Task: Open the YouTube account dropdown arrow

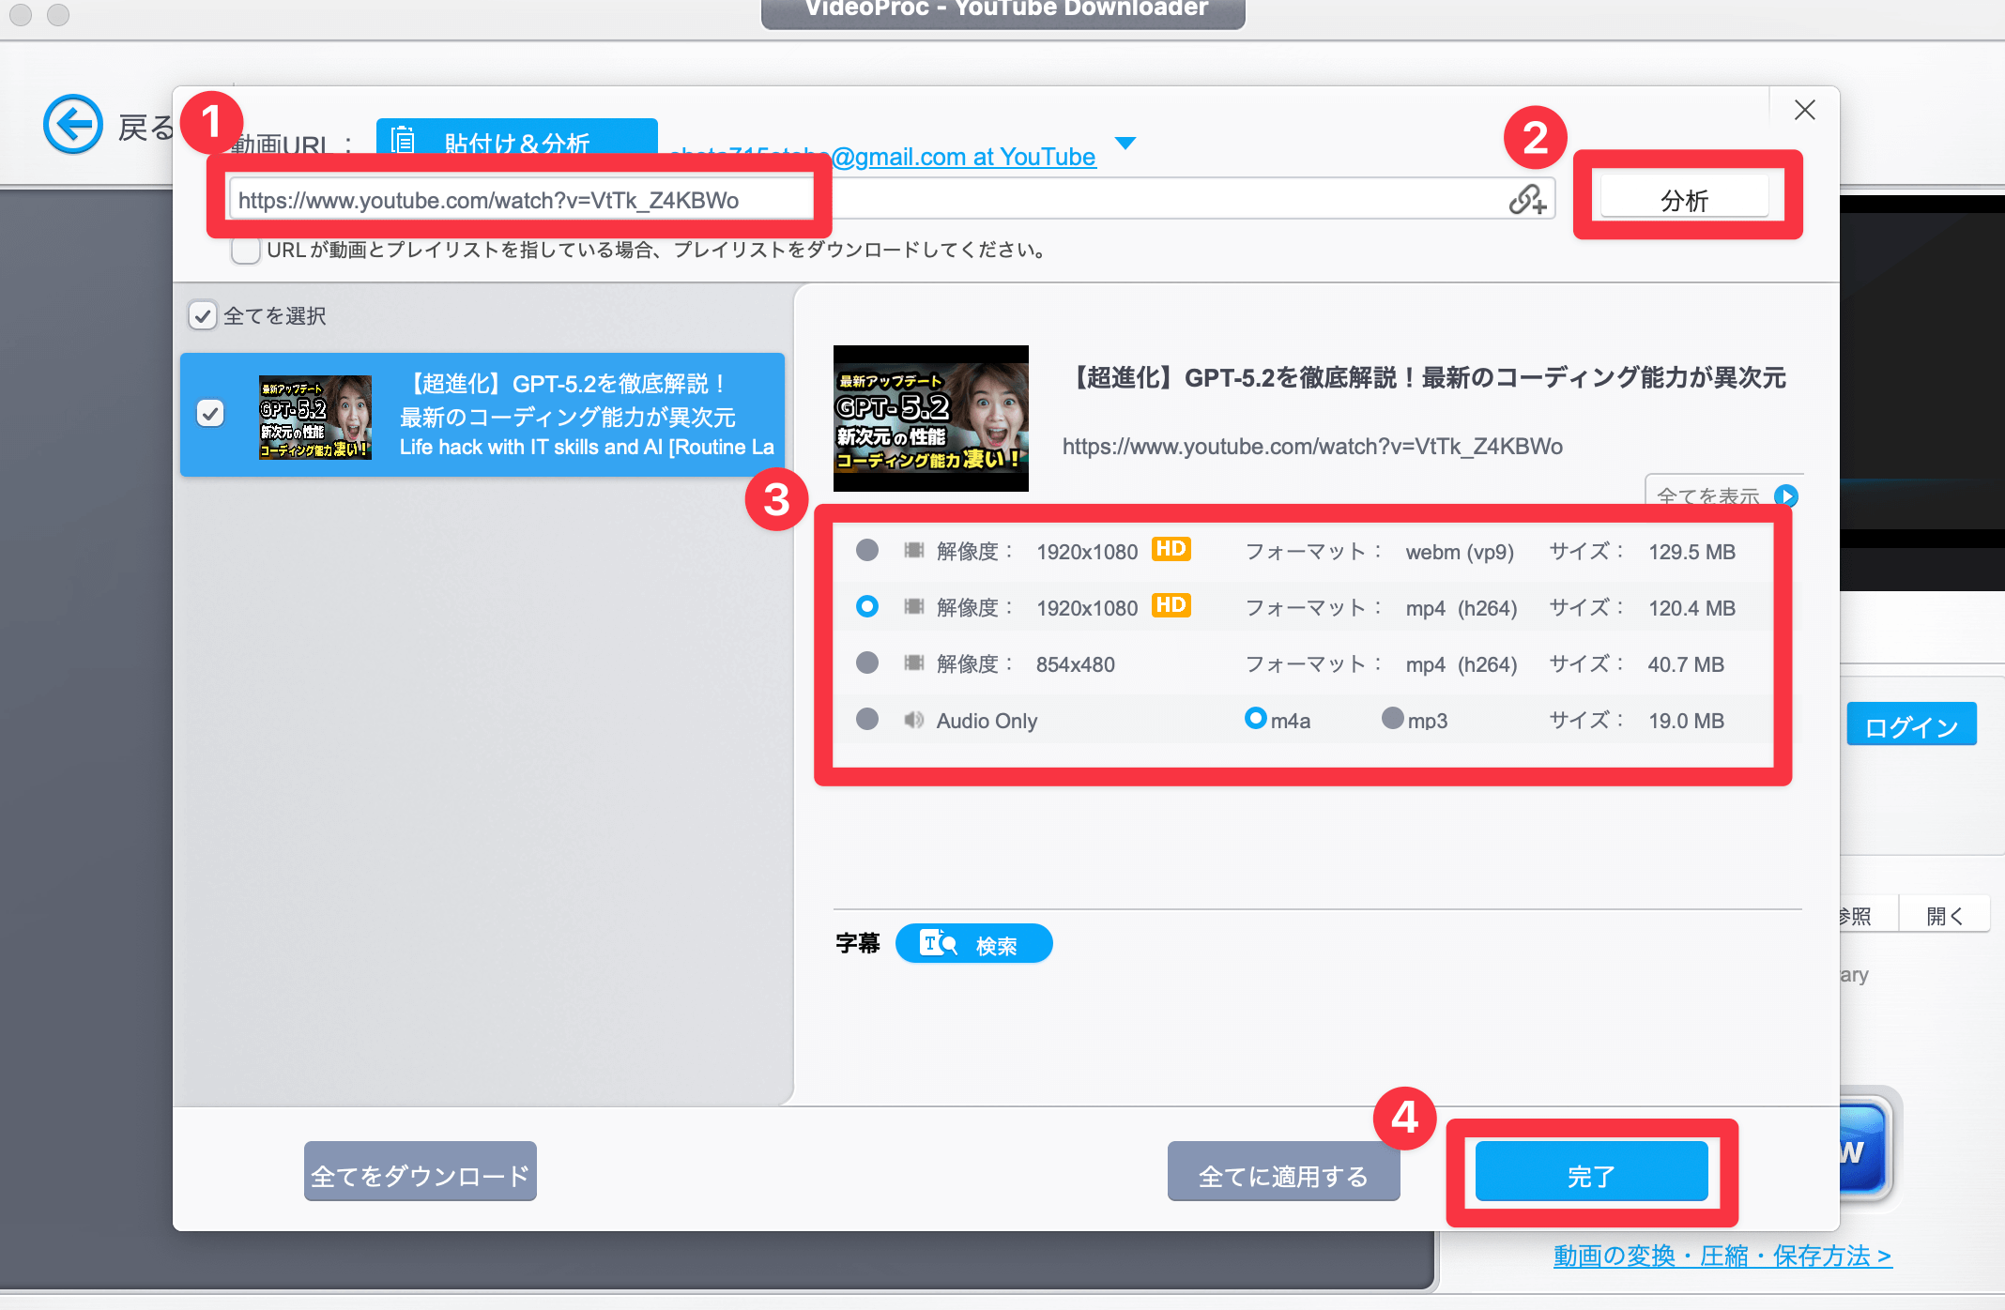Action: pyautogui.click(x=1125, y=144)
